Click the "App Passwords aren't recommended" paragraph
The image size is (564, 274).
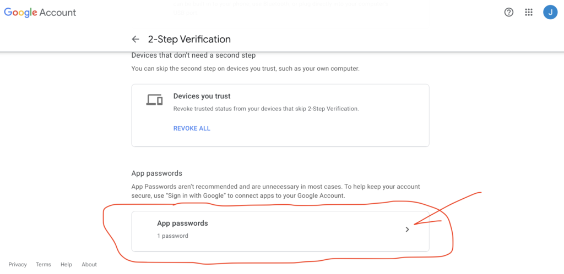coord(275,191)
